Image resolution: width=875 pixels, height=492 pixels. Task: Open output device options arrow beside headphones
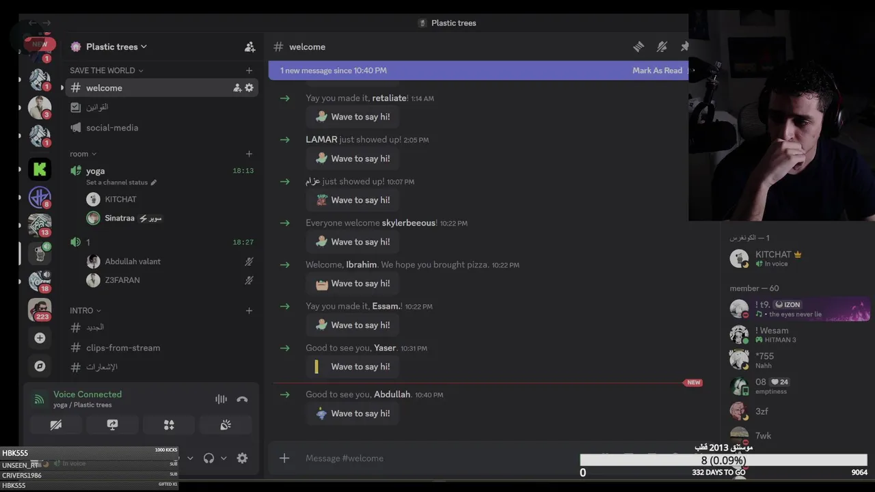coord(224,458)
